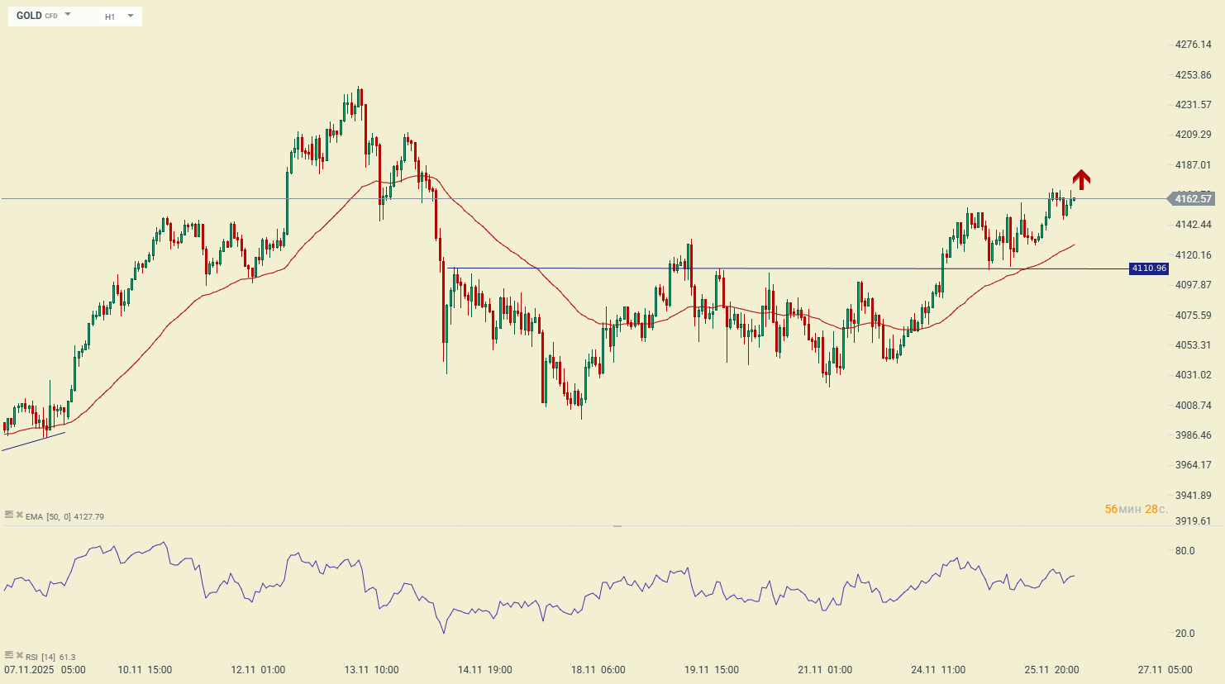Open the EMA indicator settings icon
The image size is (1225, 684).
[9, 515]
